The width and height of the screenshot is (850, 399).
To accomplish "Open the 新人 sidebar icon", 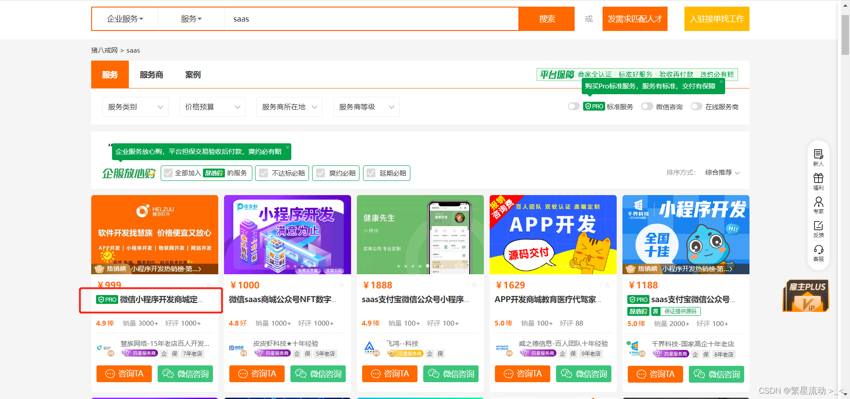I will [818, 157].
